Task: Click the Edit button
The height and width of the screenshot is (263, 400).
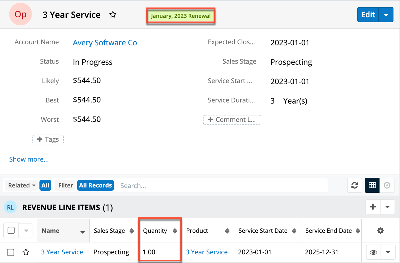Action: (368, 15)
